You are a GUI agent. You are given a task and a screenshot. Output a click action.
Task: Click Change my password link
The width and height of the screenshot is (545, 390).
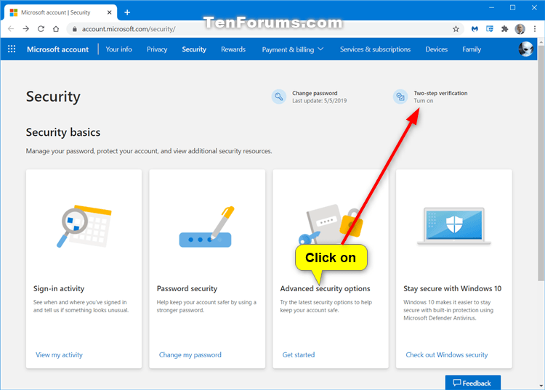coord(190,354)
